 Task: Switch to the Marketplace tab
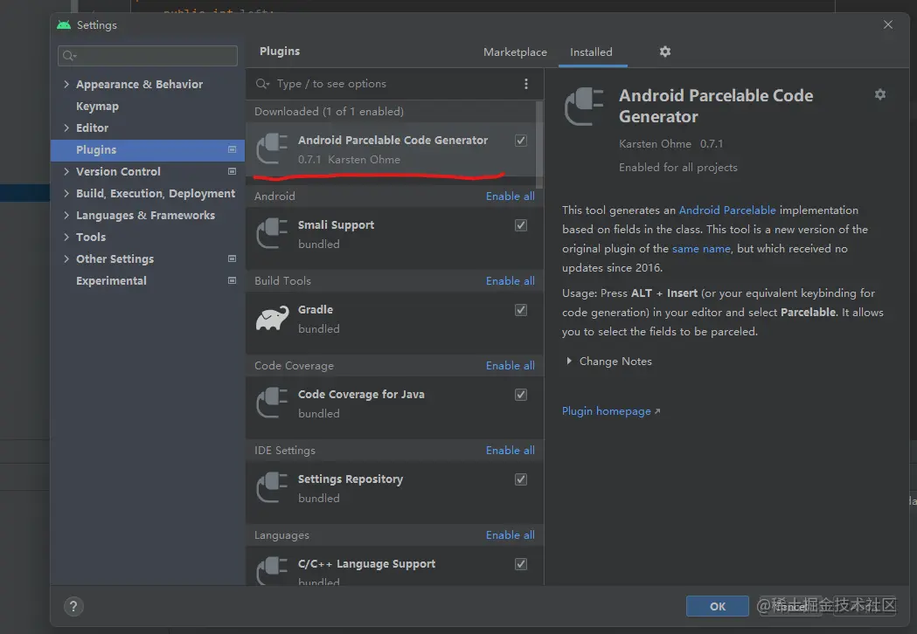click(515, 52)
